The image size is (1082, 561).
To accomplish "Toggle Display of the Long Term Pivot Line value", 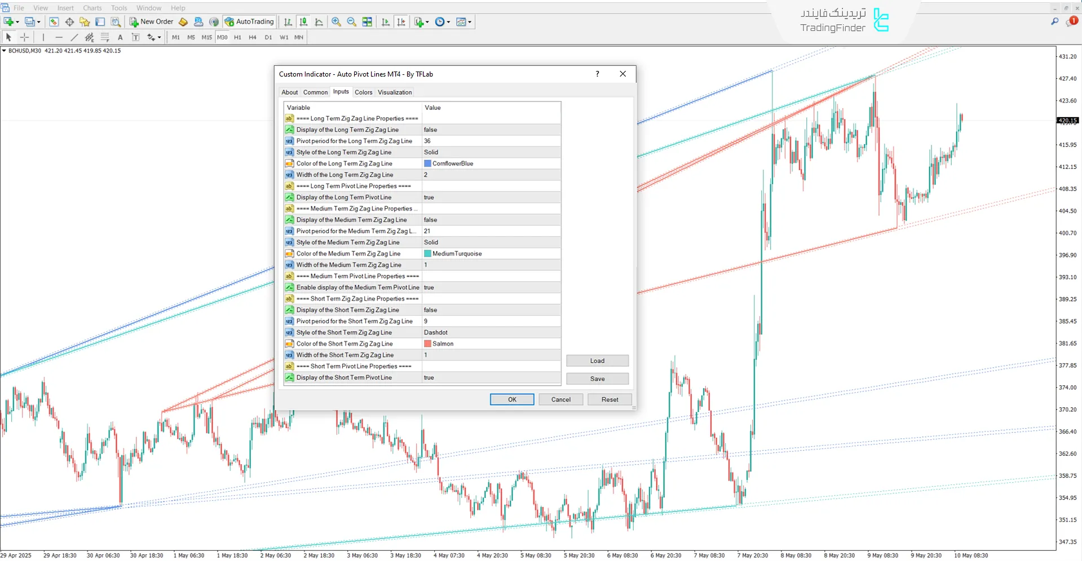I will point(491,197).
